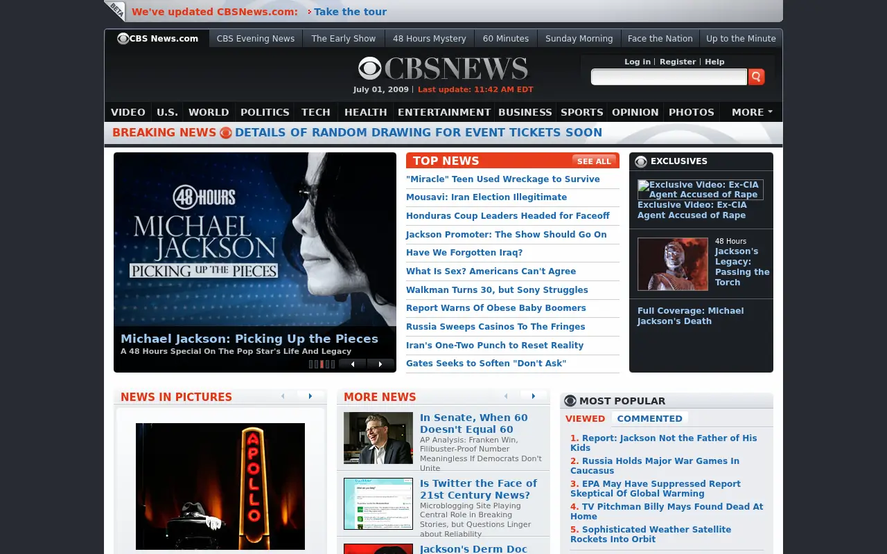
Task: Switch to the Commented tab
Action: tap(650, 418)
